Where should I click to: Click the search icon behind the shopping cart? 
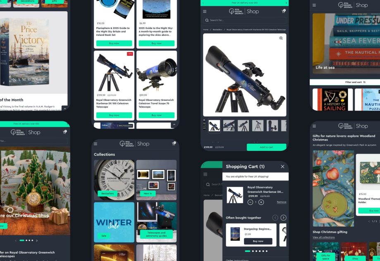pyautogui.click(x=208, y=185)
